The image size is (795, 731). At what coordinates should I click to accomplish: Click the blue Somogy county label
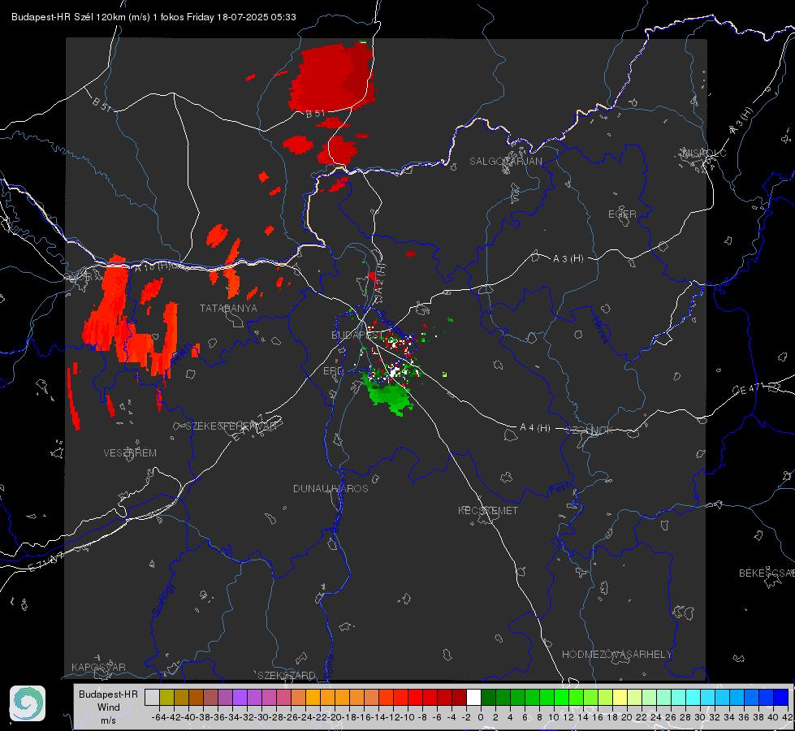pos(162,599)
